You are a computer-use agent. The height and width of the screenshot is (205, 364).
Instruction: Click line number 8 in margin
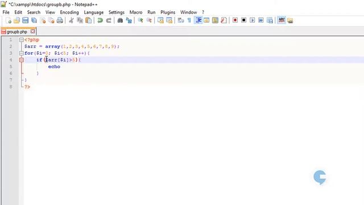11,87
